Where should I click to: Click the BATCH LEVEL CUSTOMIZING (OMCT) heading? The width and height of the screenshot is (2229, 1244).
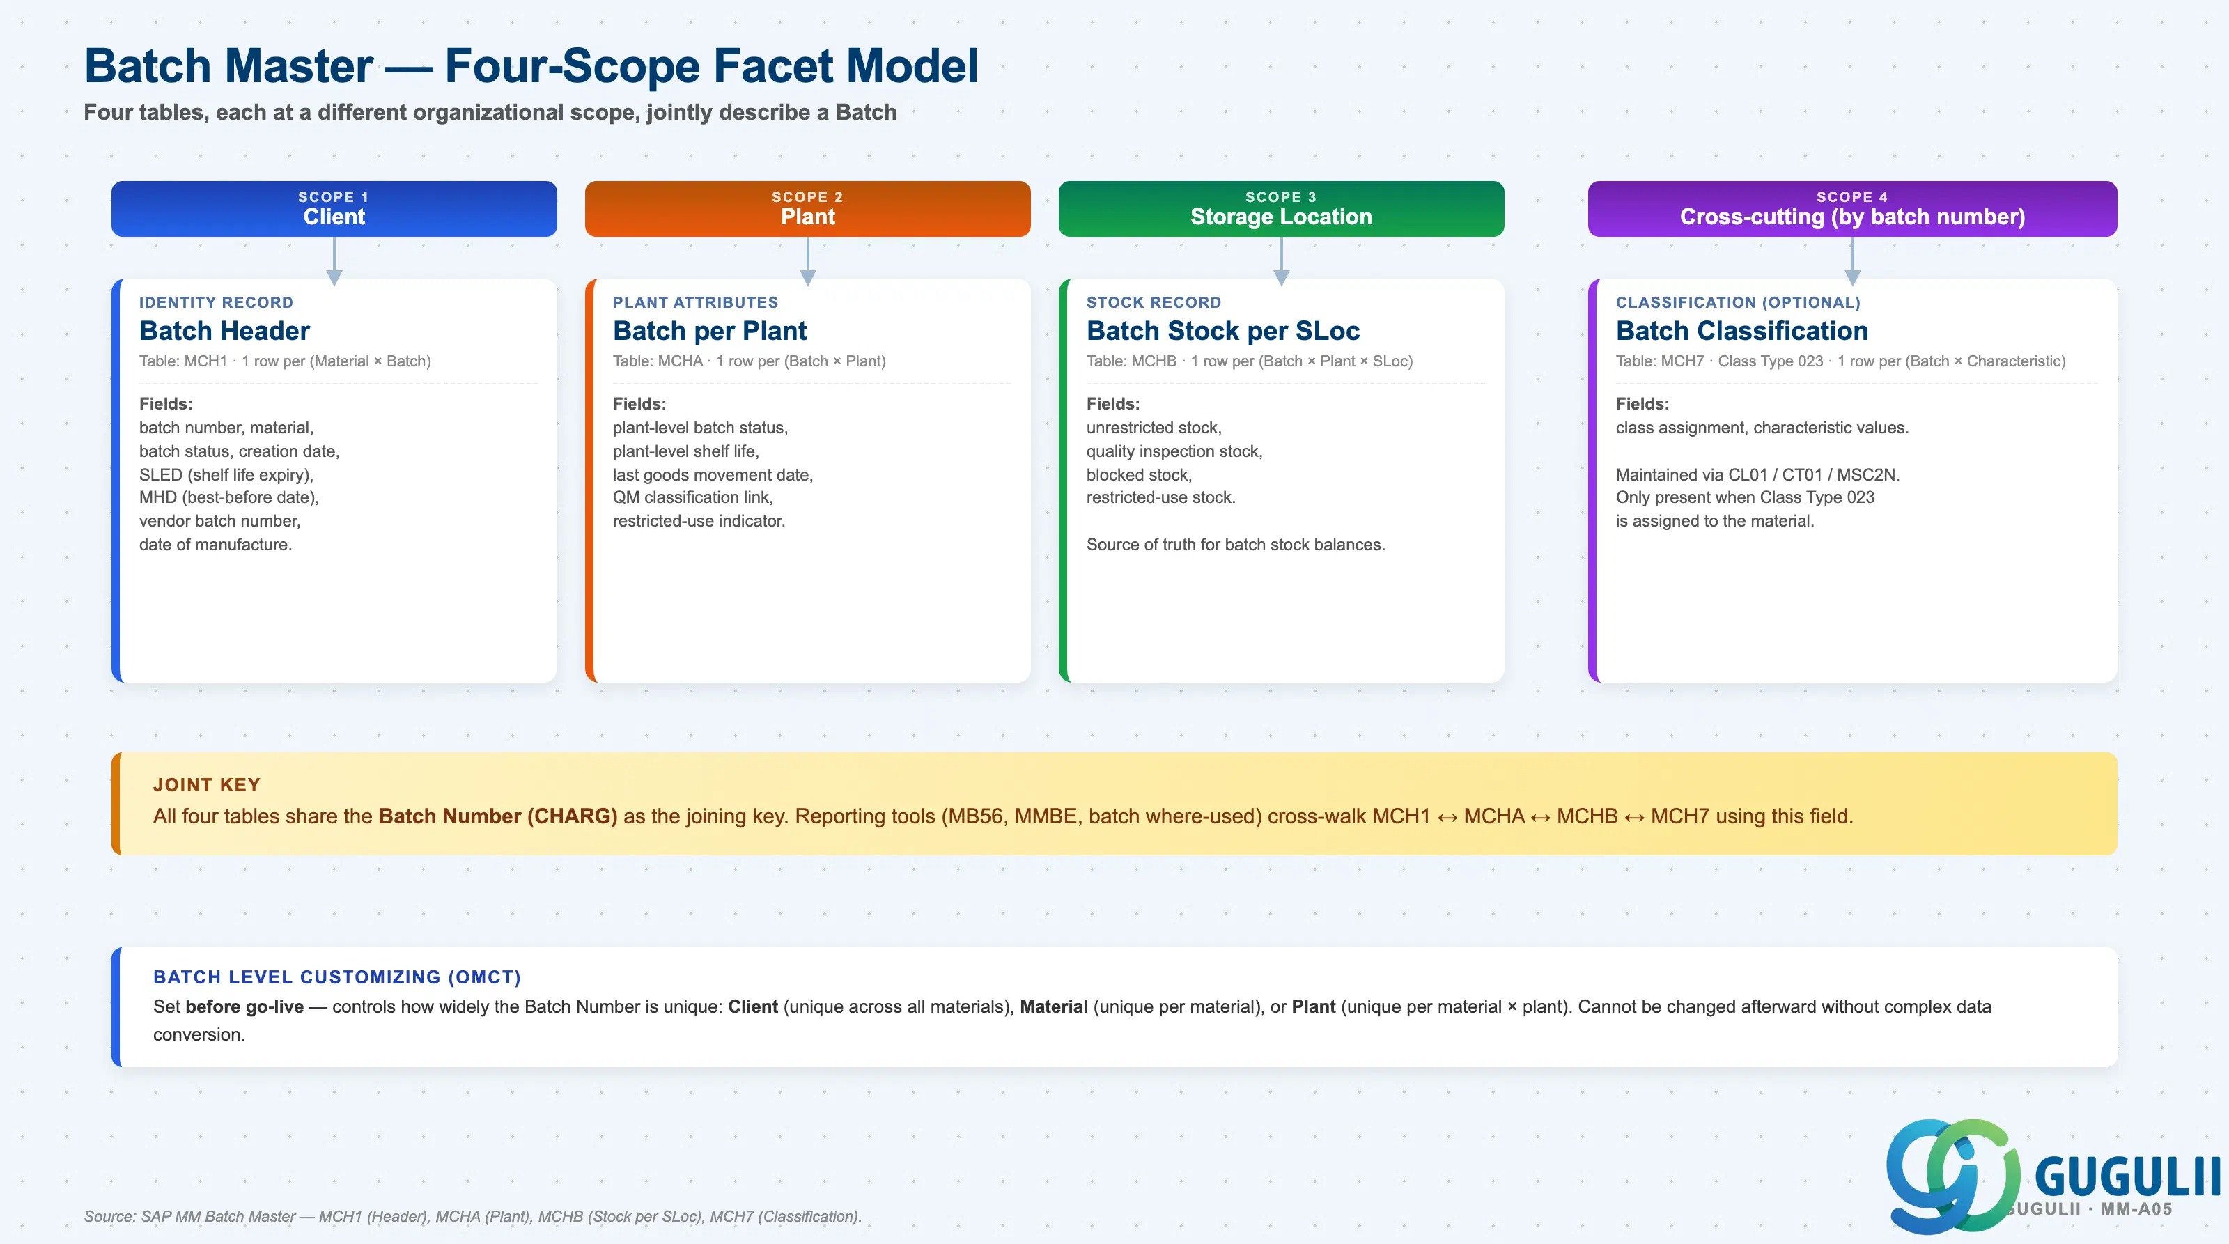pos(336,977)
